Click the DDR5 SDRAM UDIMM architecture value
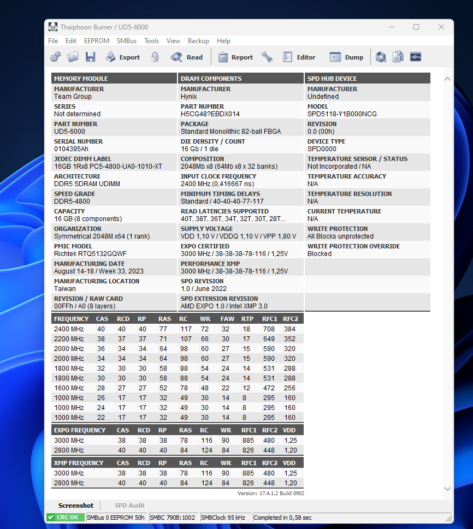Image resolution: width=473 pixels, height=529 pixels. click(87, 184)
